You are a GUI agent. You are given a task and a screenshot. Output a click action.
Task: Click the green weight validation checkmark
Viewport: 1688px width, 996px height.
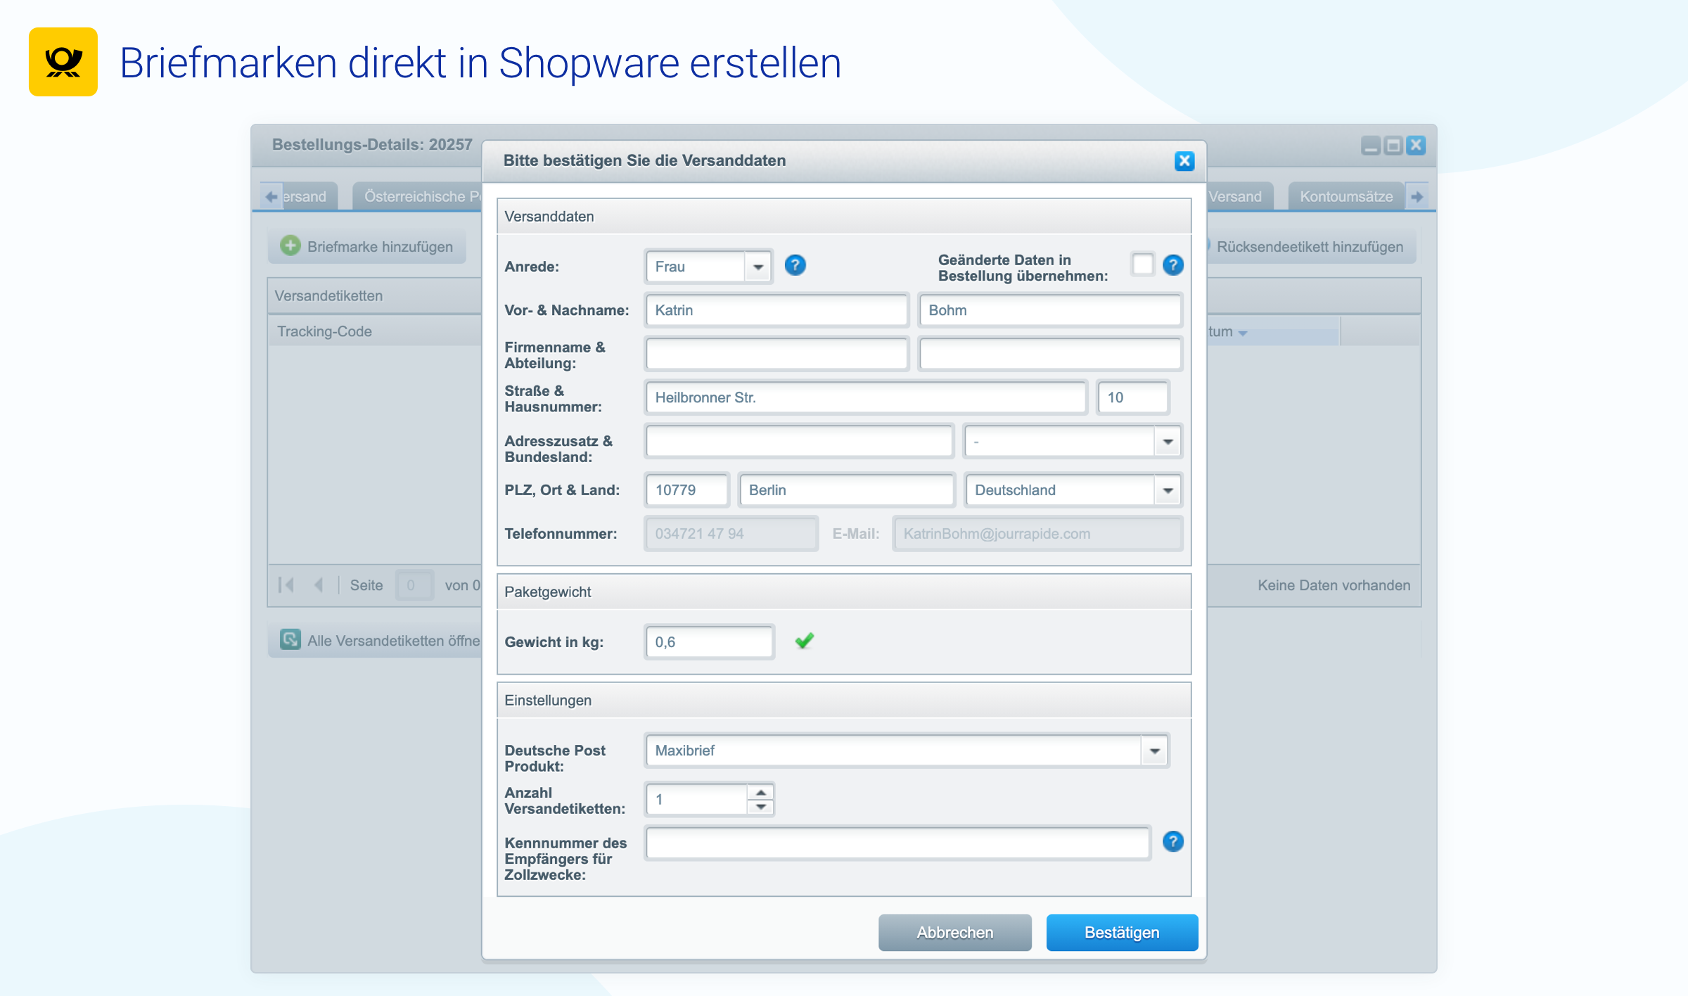coord(805,641)
